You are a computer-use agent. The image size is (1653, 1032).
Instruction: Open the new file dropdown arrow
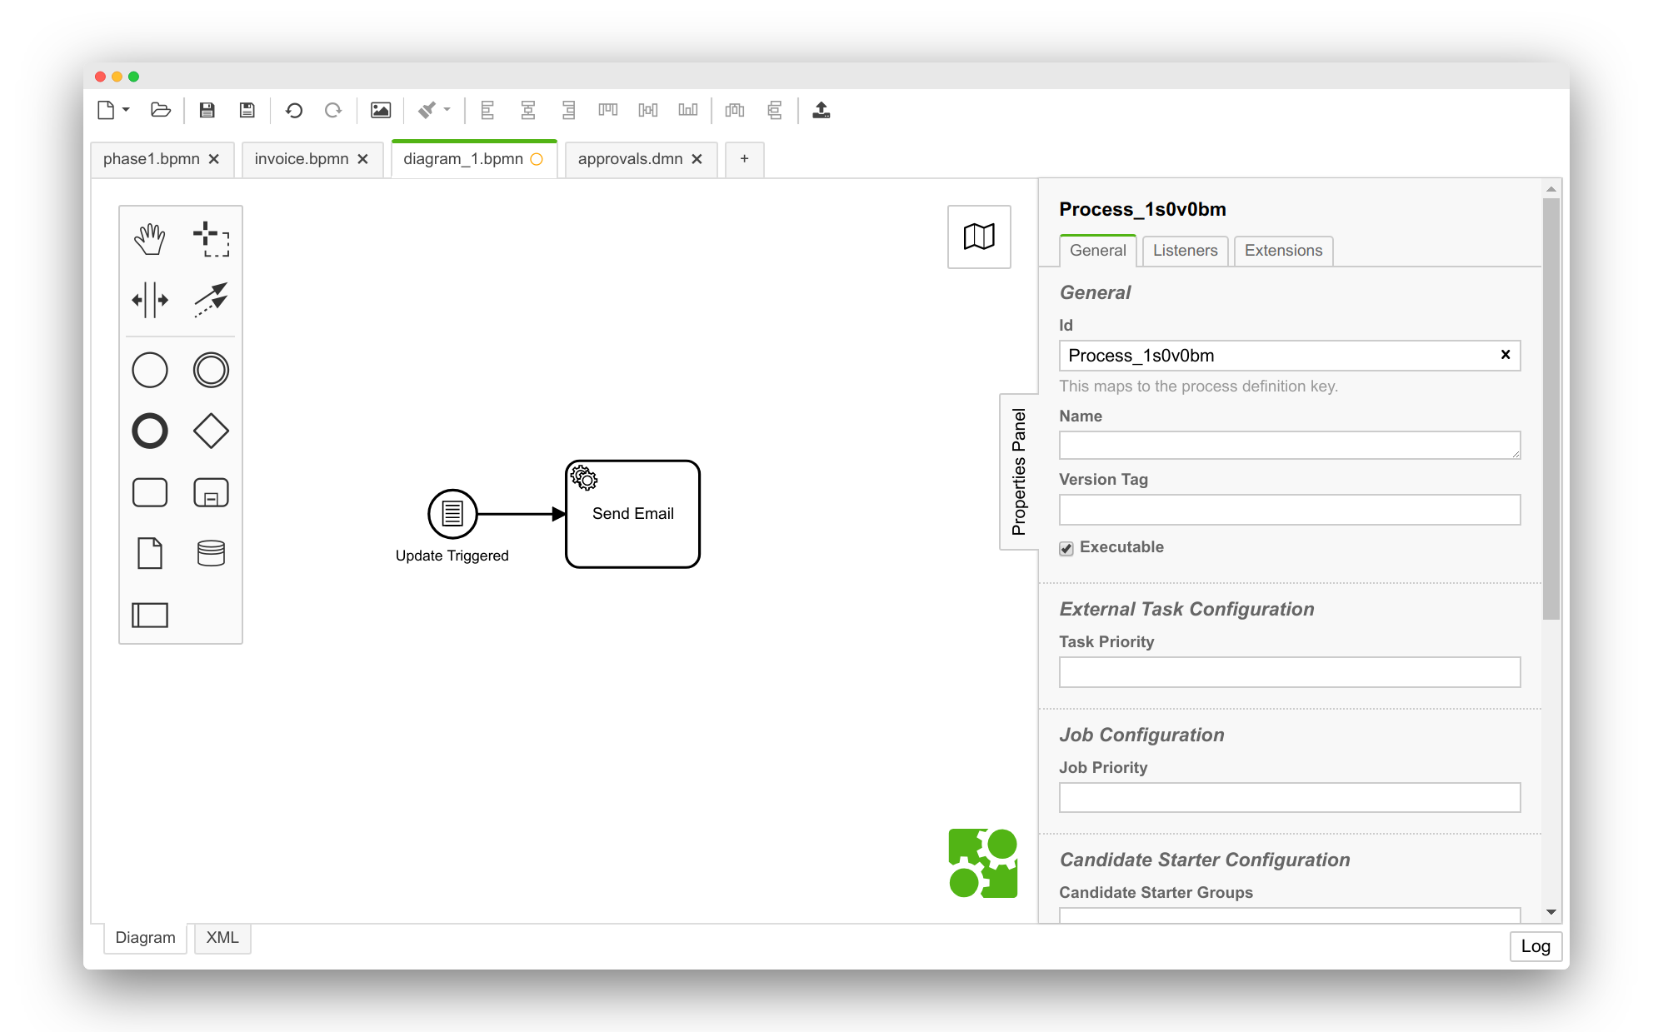(127, 110)
